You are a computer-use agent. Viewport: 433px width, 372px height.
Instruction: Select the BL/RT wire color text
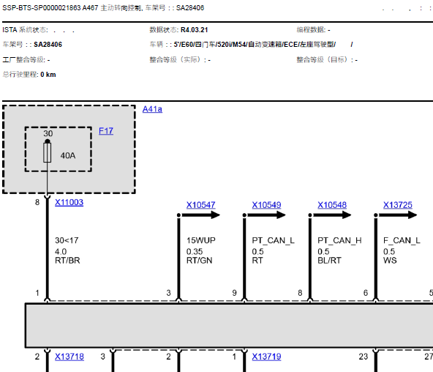click(329, 261)
